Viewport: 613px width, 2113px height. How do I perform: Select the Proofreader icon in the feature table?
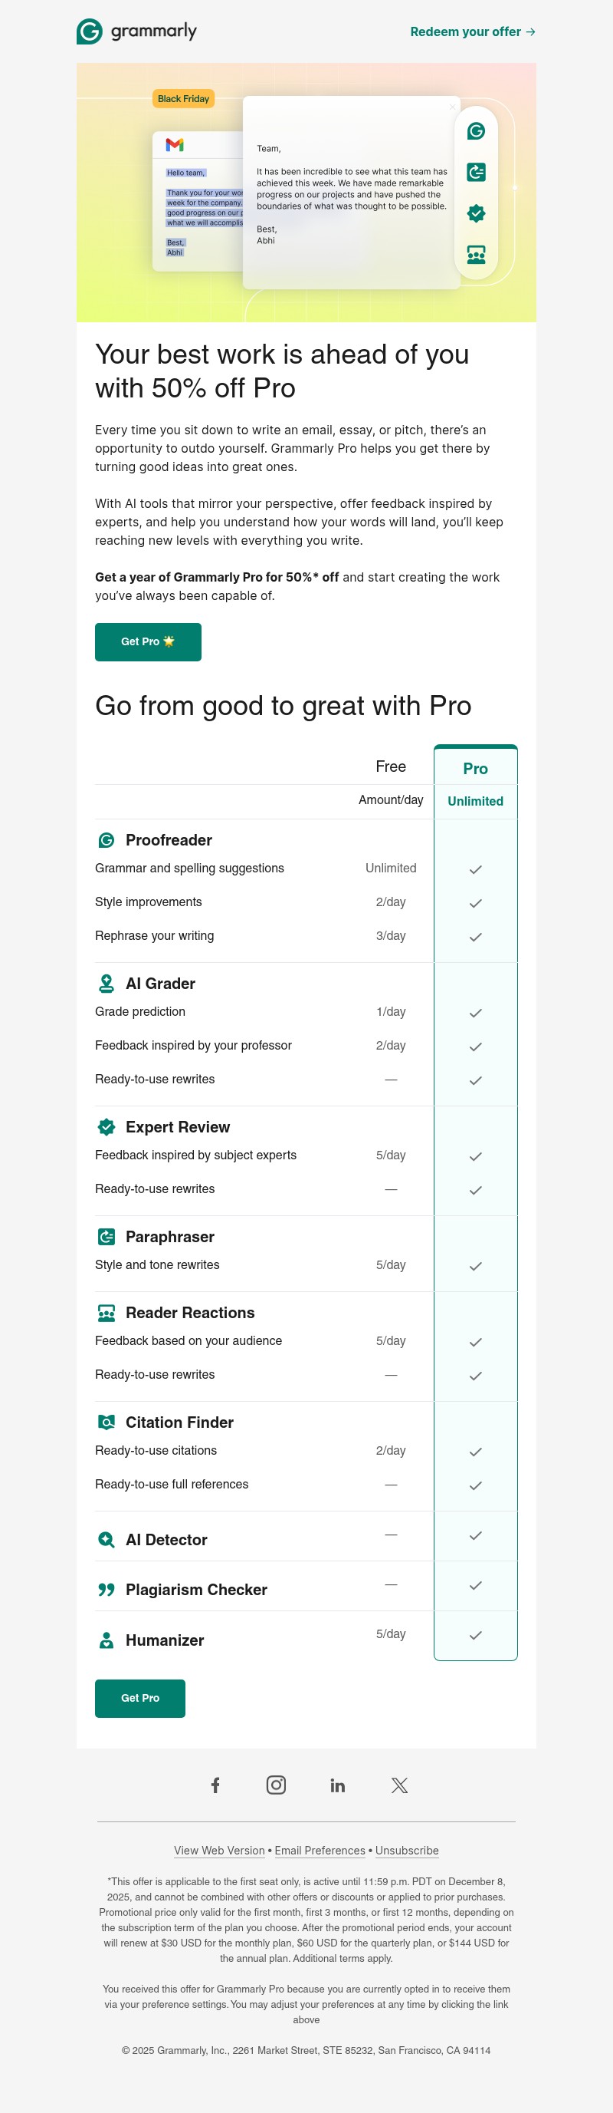106,839
